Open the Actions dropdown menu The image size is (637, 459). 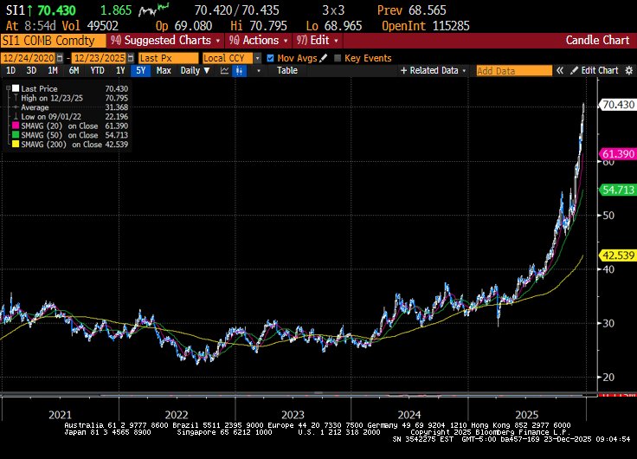click(x=258, y=40)
